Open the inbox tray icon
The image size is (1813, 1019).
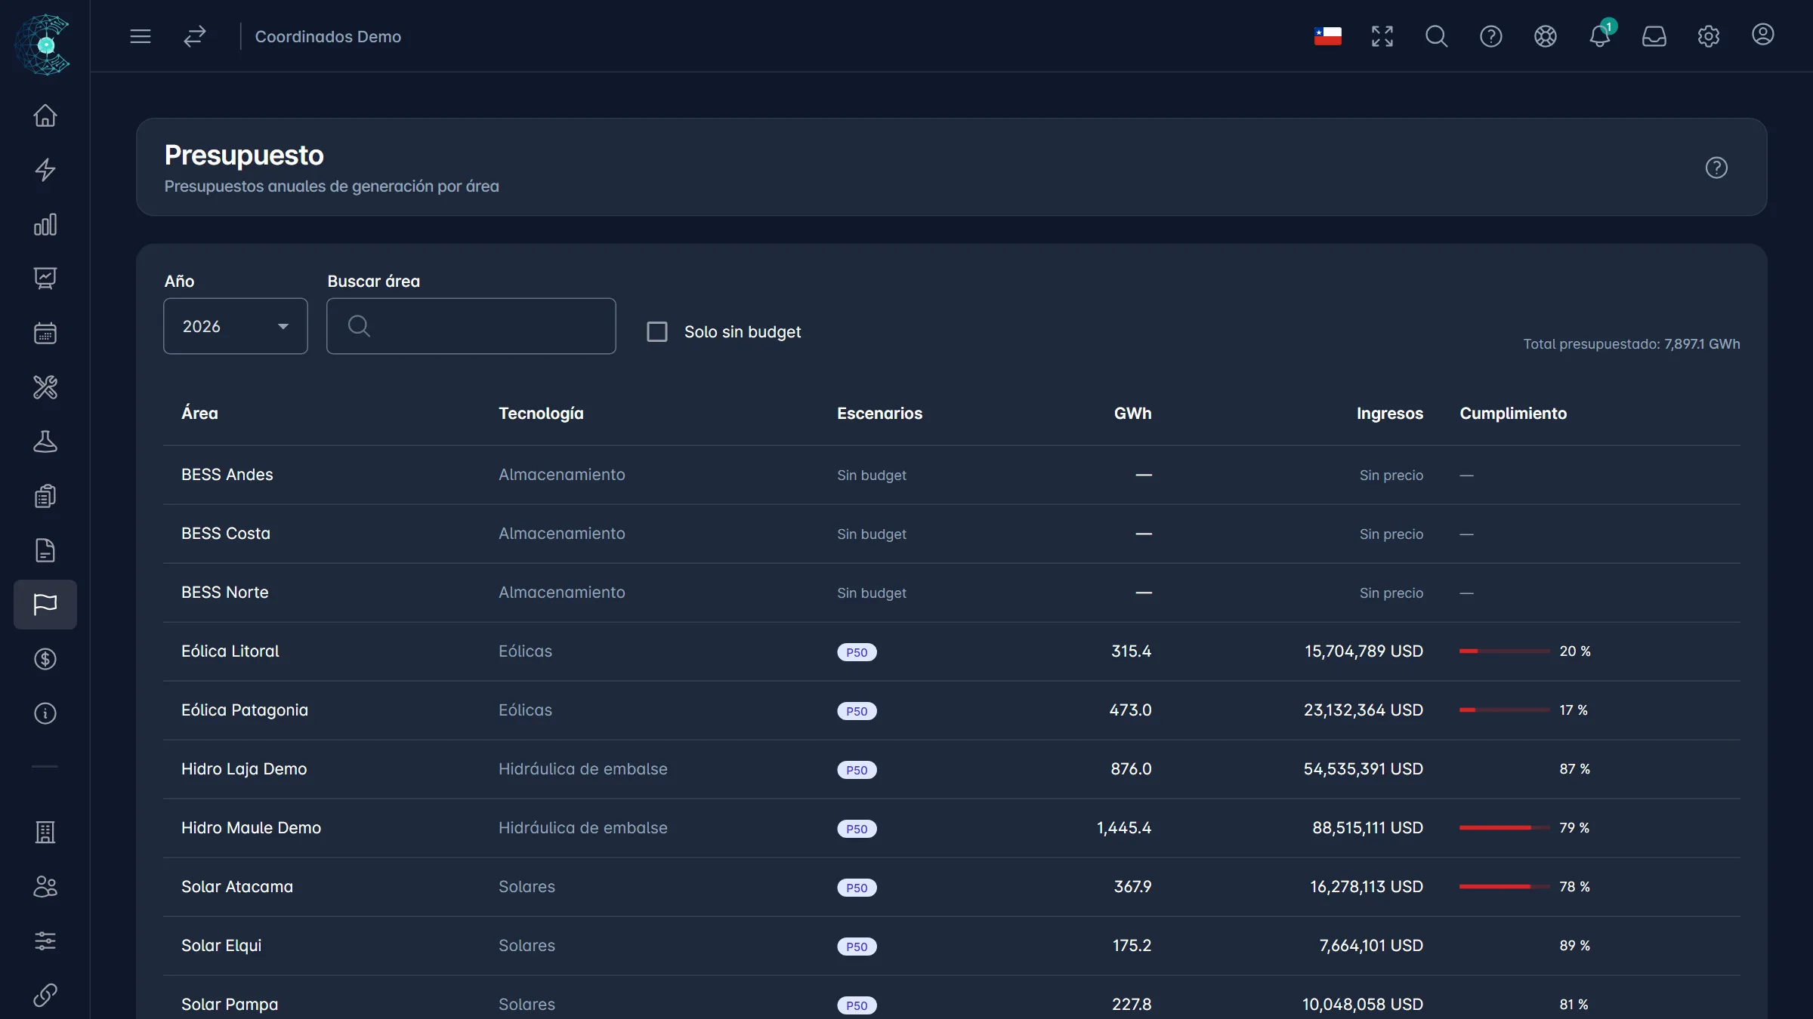pos(1654,36)
